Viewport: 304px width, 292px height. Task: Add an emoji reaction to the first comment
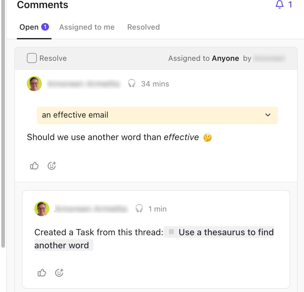pyautogui.click(x=51, y=166)
